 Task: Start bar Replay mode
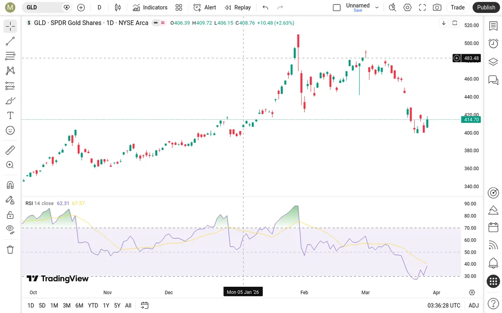point(238,7)
